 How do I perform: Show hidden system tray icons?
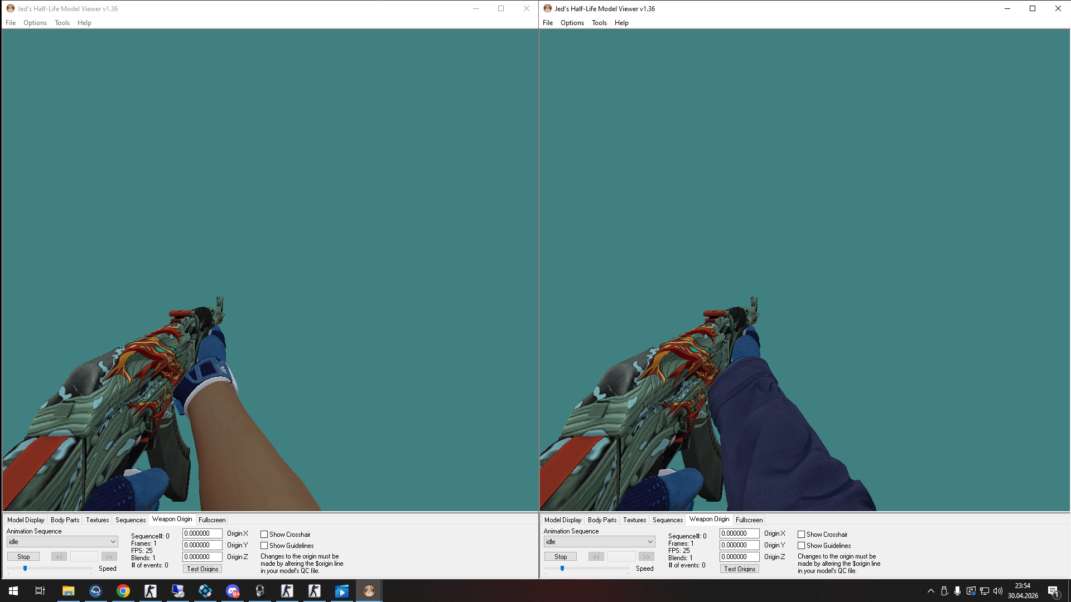[930, 591]
